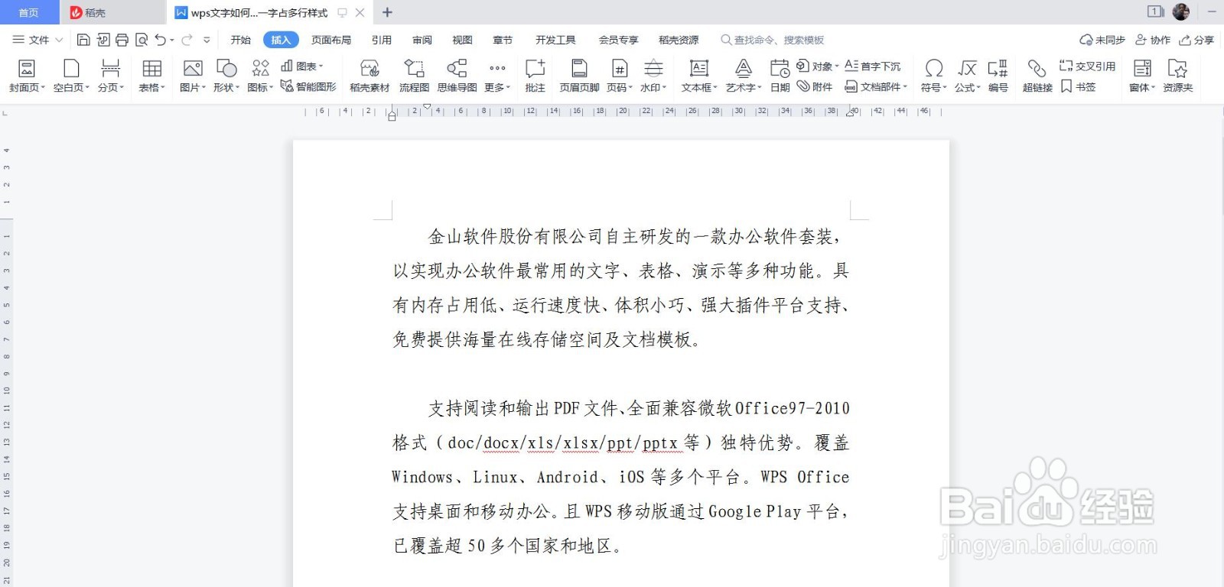The image size is (1224, 587).
Task: Click the 未同步 sync status button
Action: [x=1102, y=40]
